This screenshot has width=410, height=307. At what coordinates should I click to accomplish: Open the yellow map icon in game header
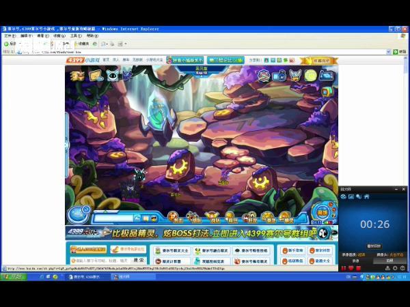(x=96, y=76)
